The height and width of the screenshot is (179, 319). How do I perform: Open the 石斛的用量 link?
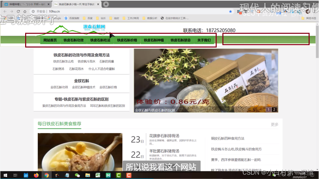pos(107,62)
